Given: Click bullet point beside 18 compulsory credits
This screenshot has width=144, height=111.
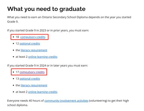Looking at the screenshot, I should [x=13, y=37].
